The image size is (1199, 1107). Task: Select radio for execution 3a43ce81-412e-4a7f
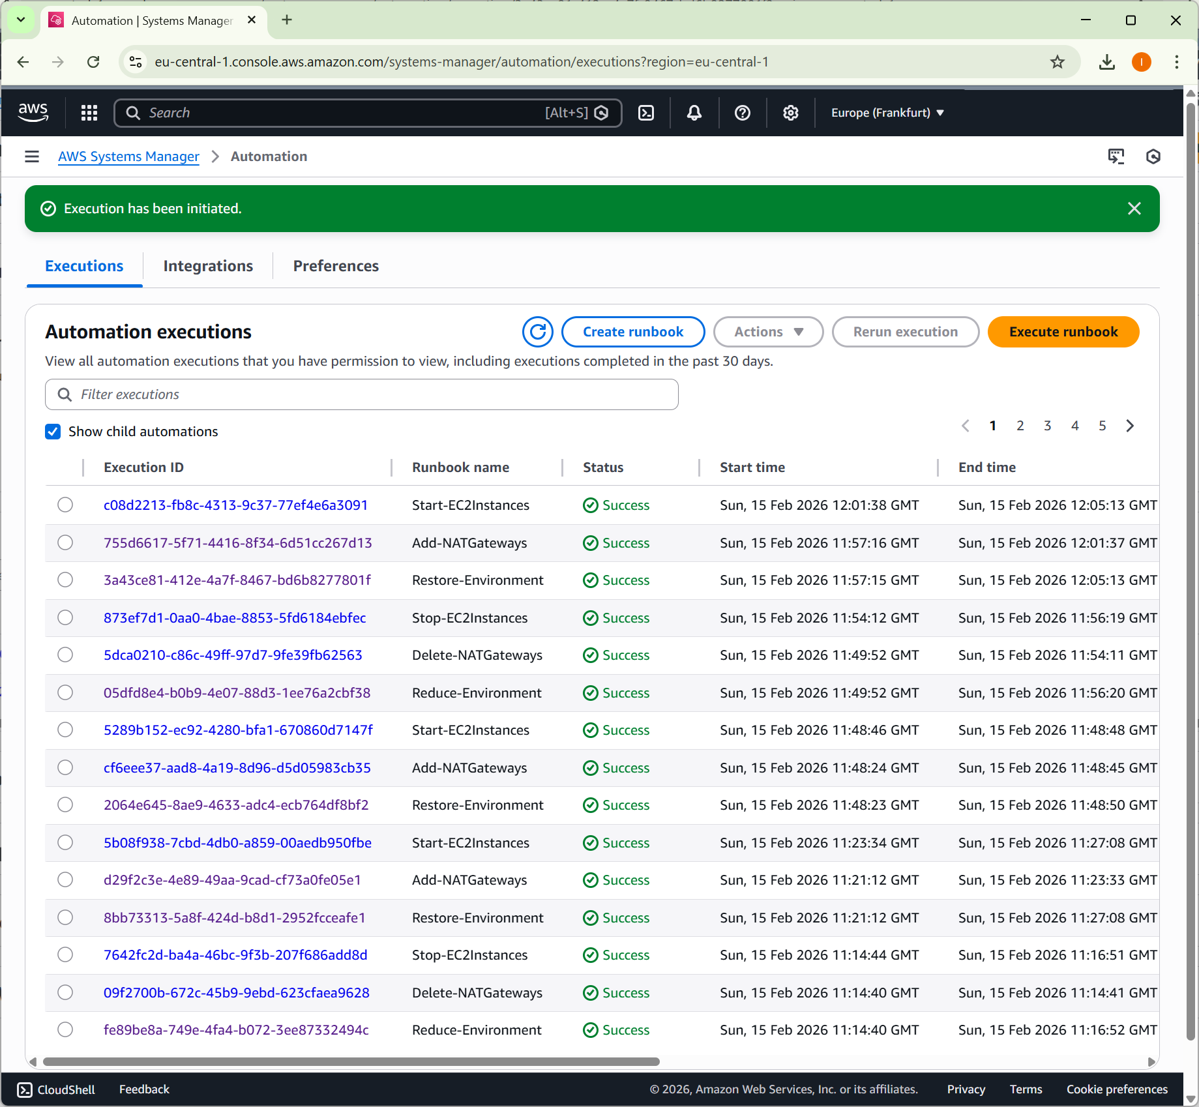[65, 580]
